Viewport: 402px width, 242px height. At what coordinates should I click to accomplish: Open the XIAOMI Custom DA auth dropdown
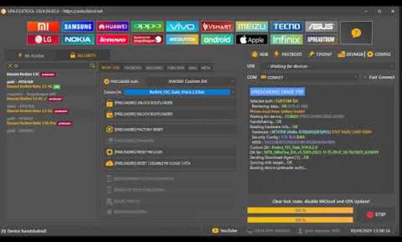coord(190,81)
